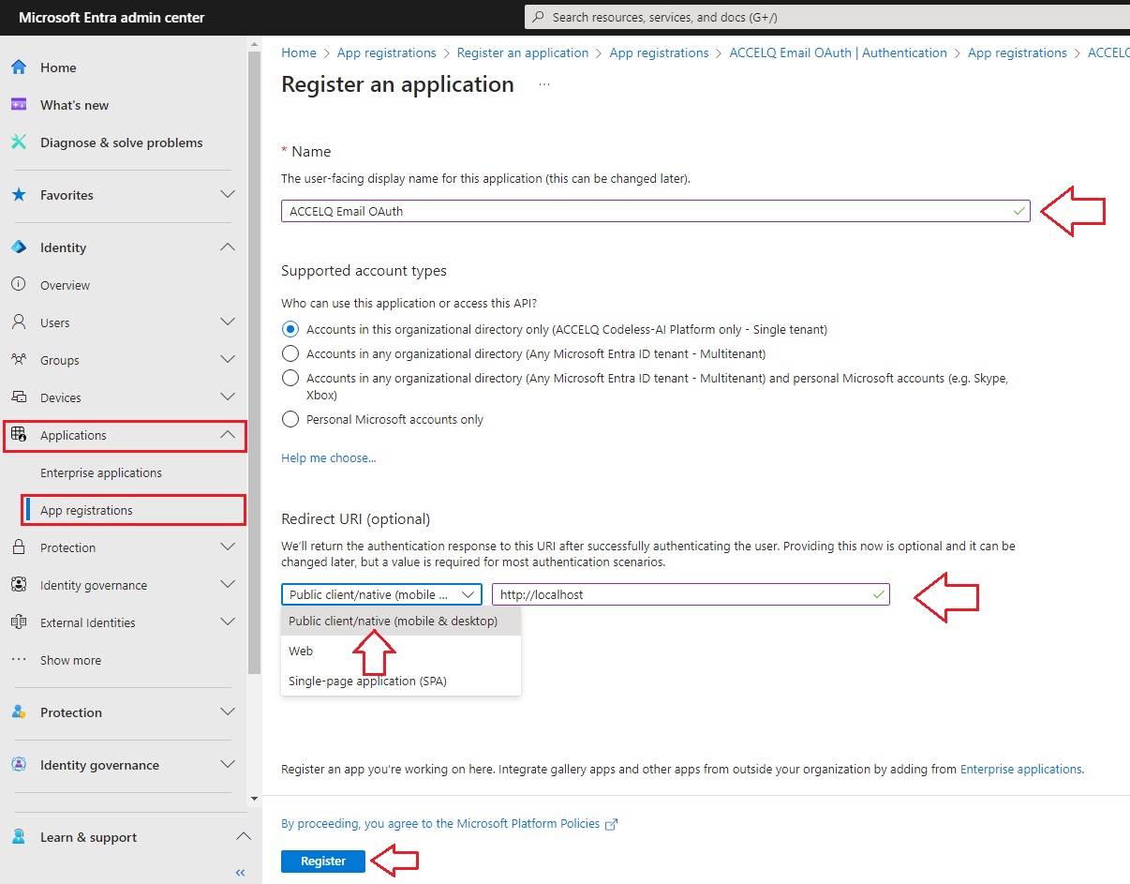Select the Single tenant account type option
1130x884 pixels.
click(x=290, y=328)
